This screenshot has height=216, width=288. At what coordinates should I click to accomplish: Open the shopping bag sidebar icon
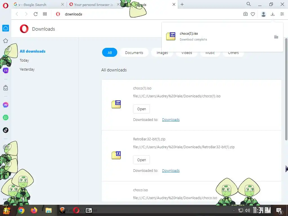(6, 88)
